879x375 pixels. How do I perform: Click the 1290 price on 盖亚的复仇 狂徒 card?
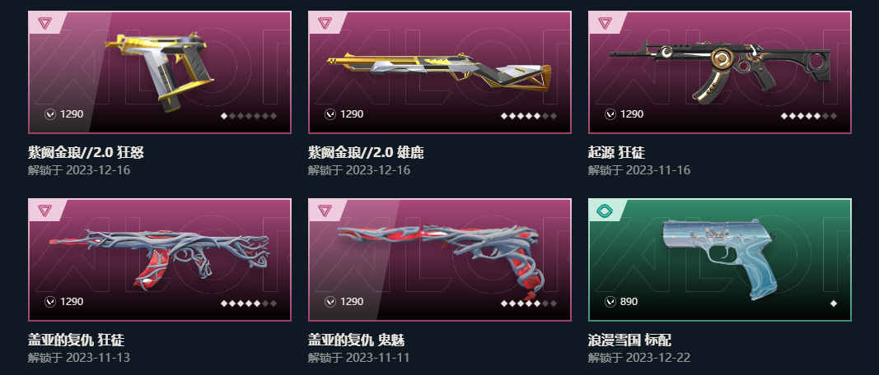pos(72,302)
